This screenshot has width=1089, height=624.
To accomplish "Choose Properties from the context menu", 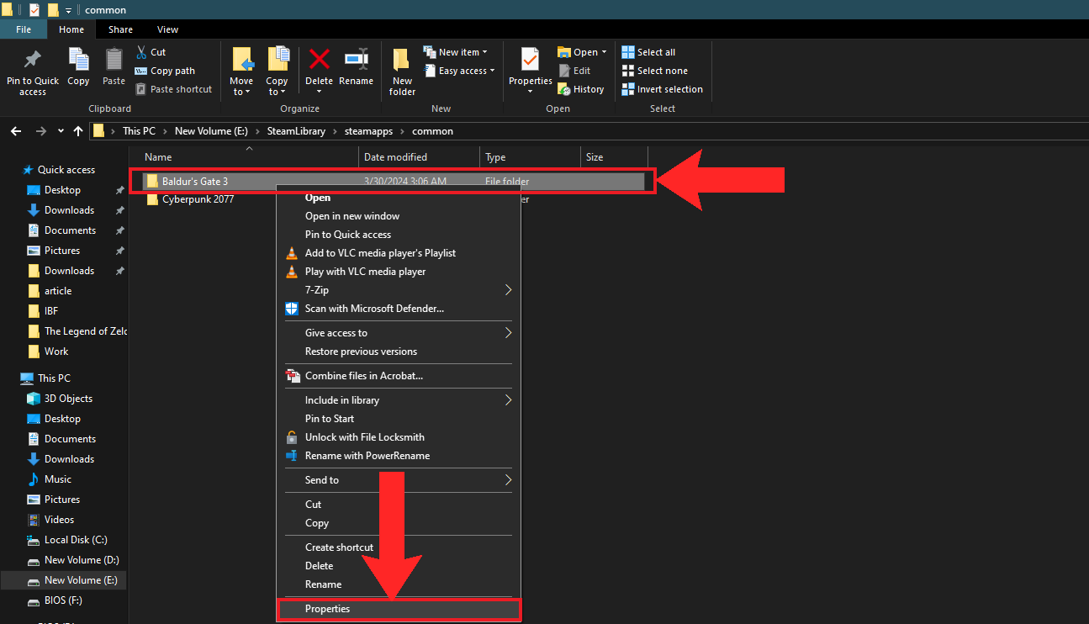I will point(328,609).
